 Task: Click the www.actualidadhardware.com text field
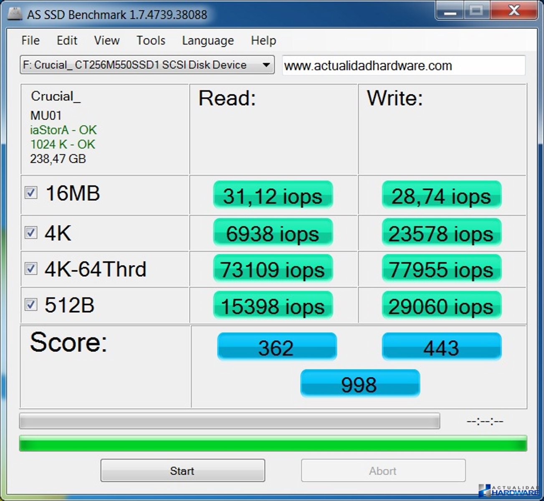click(x=404, y=66)
